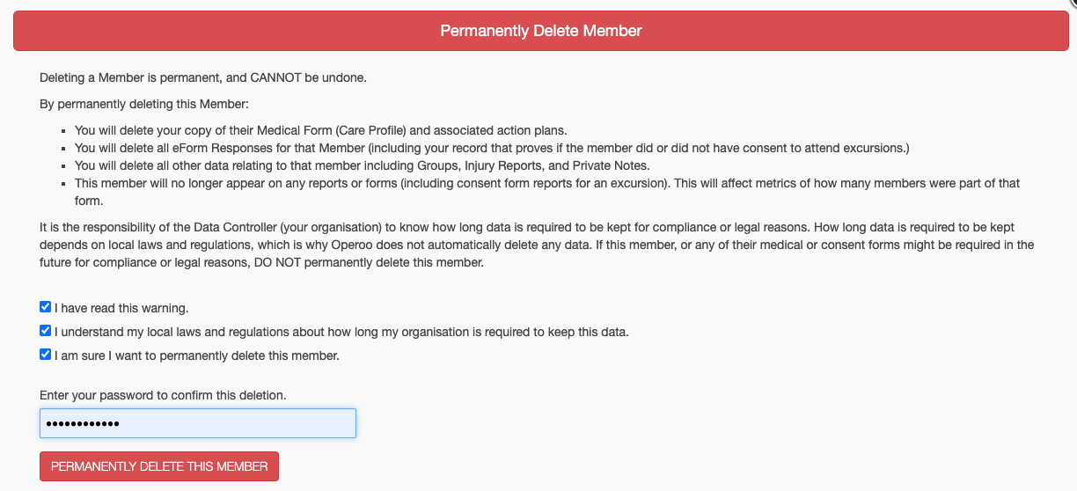
Task: Toggle the local laws and regulations checkbox
Action: tap(45, 331)
